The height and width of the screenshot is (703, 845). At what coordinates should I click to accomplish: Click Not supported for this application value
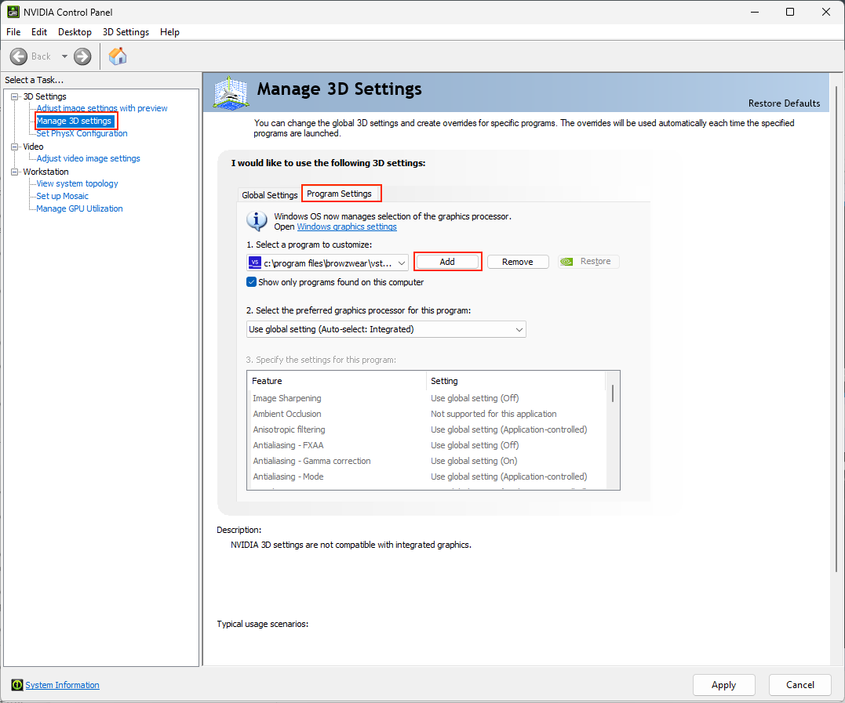(494, 414)
